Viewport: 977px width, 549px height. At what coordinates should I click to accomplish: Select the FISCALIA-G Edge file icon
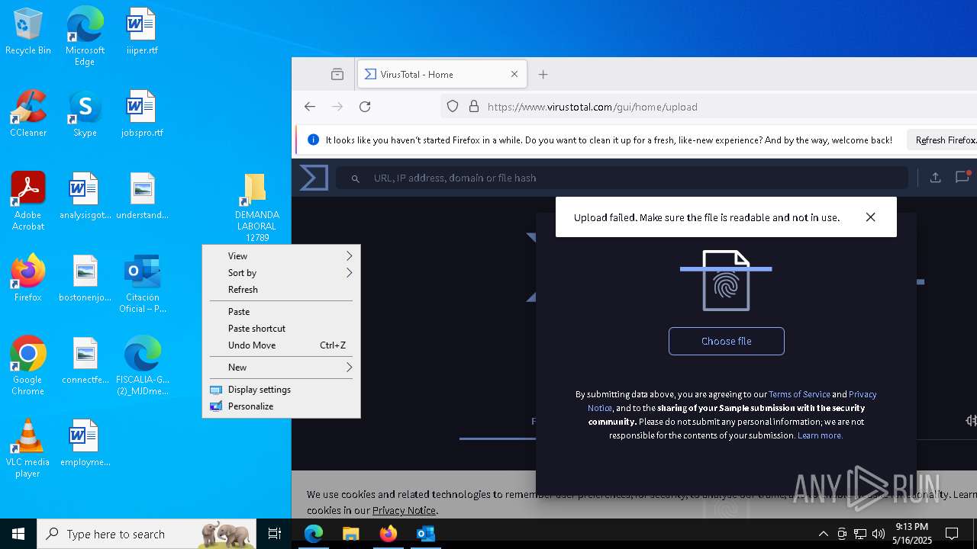143,367
